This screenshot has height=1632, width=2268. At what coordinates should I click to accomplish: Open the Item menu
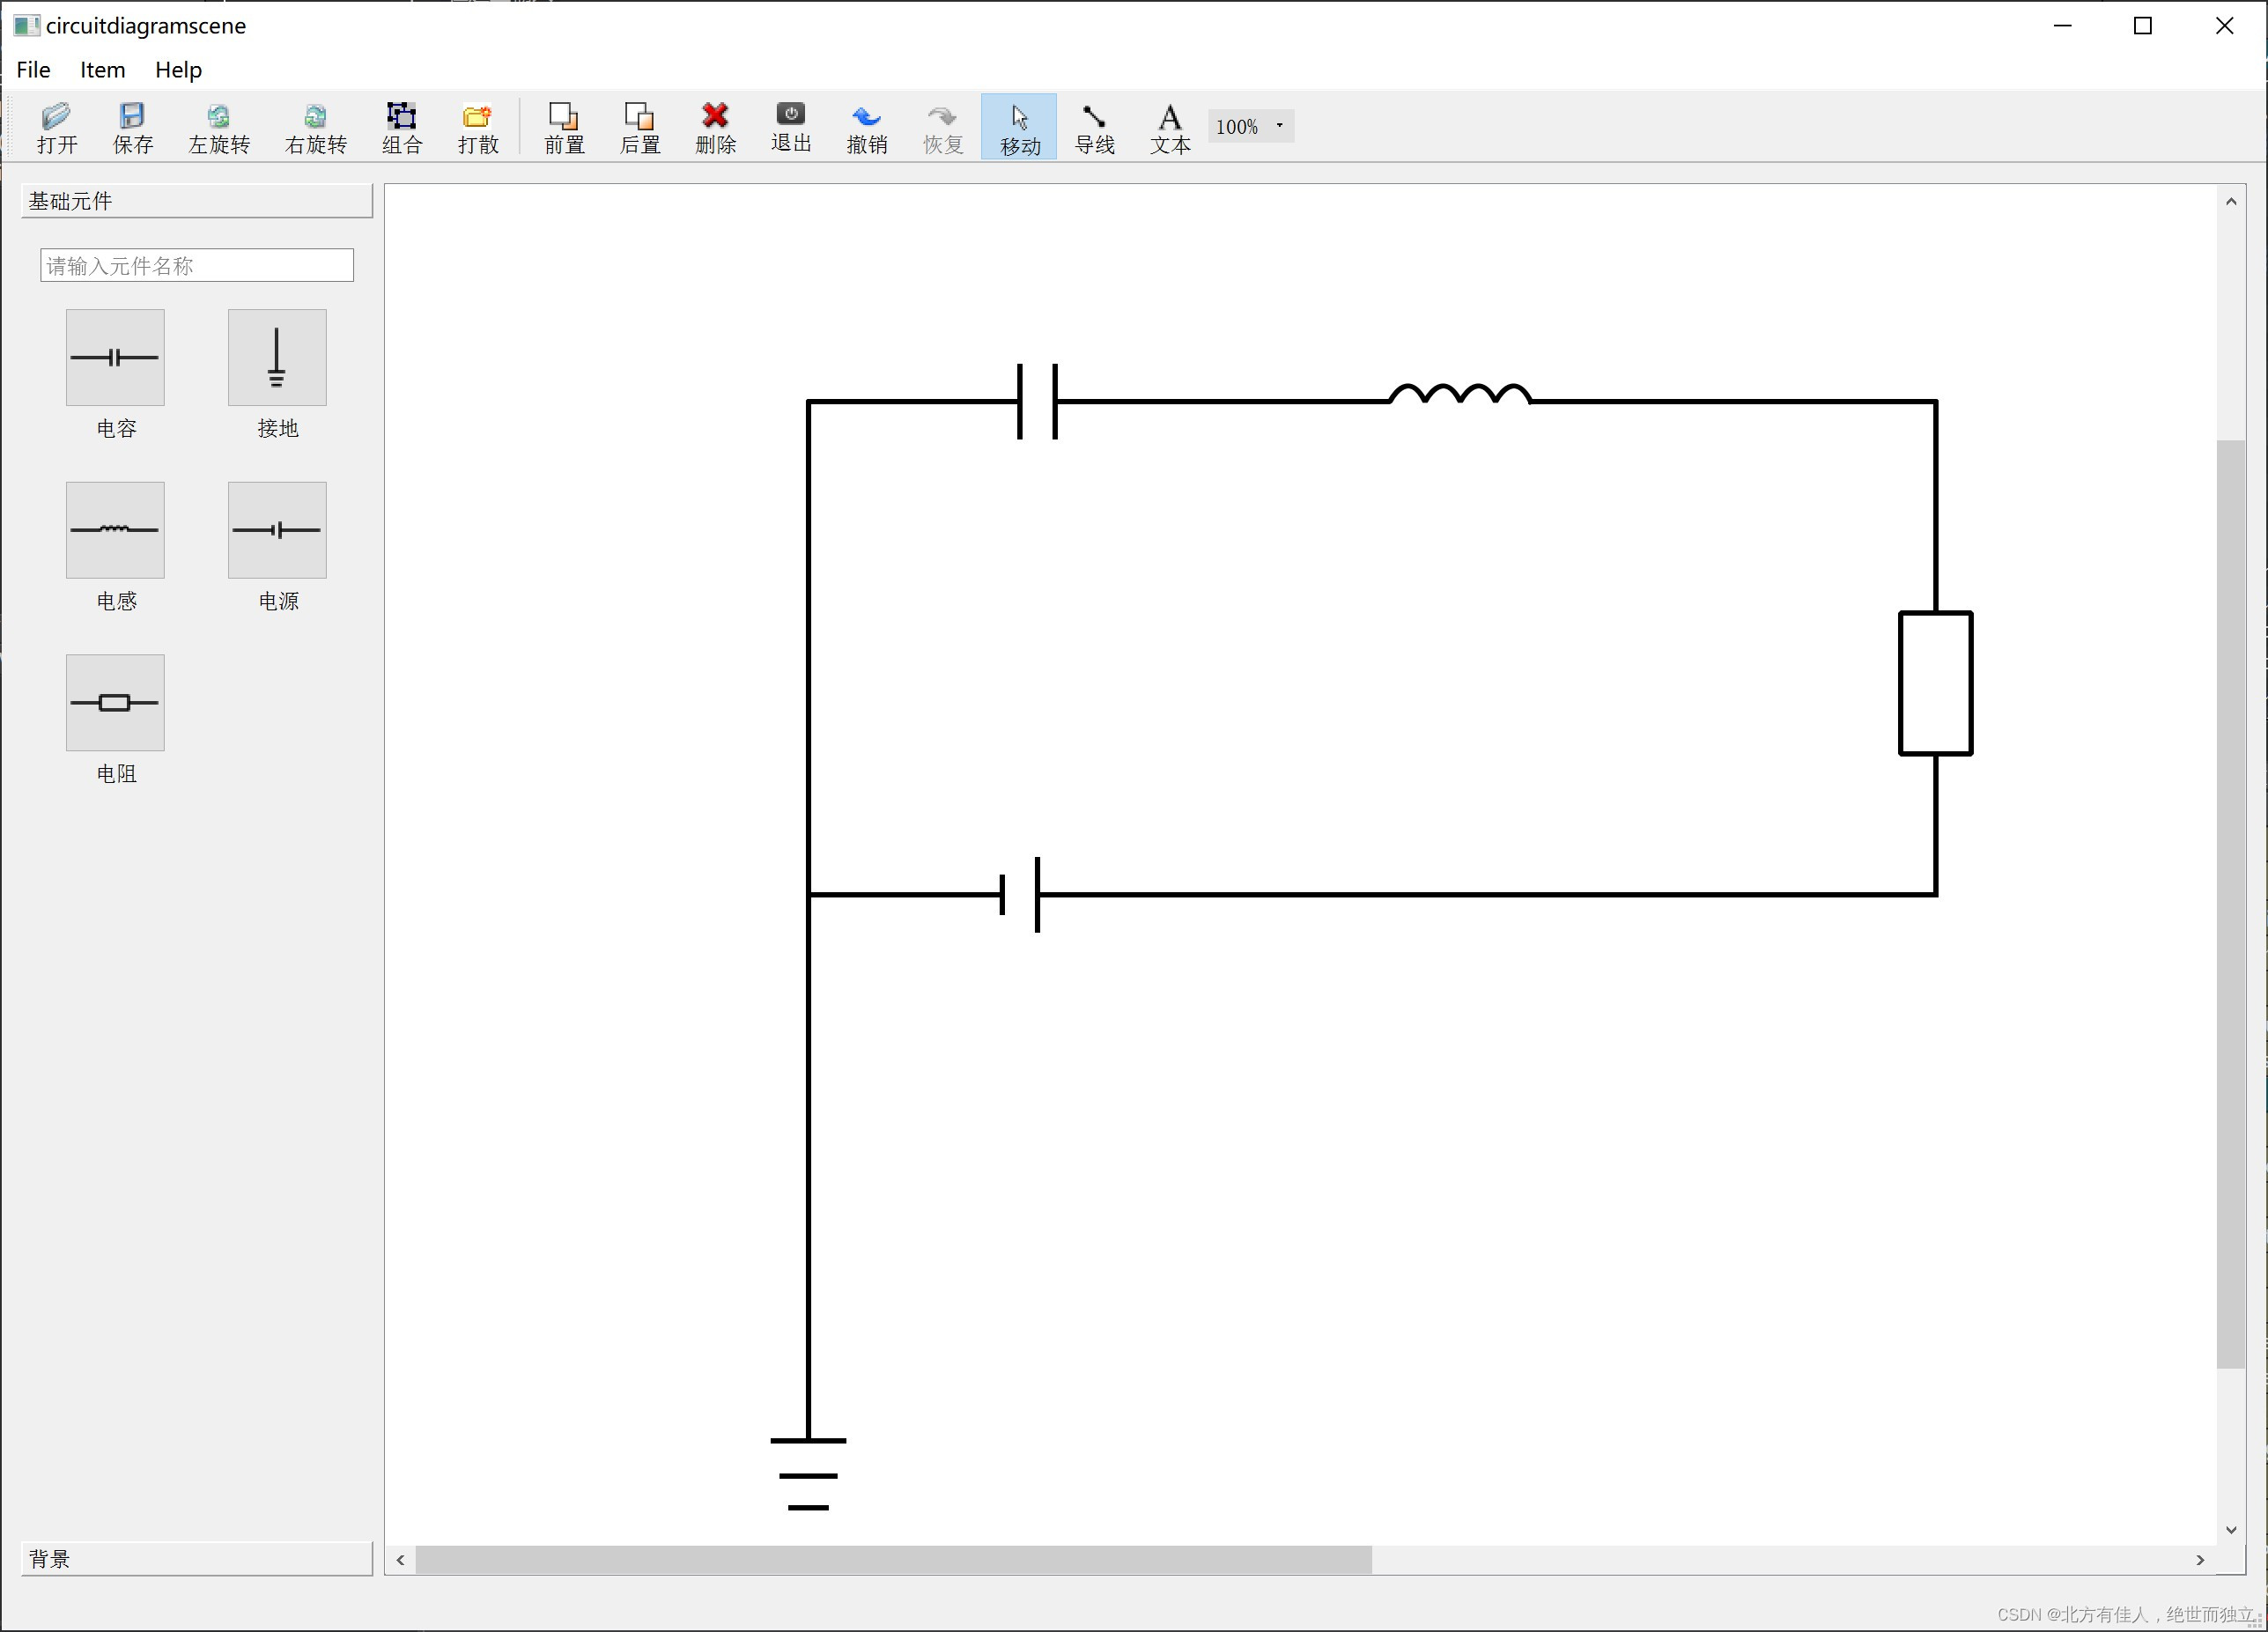[x=102, y=70]
